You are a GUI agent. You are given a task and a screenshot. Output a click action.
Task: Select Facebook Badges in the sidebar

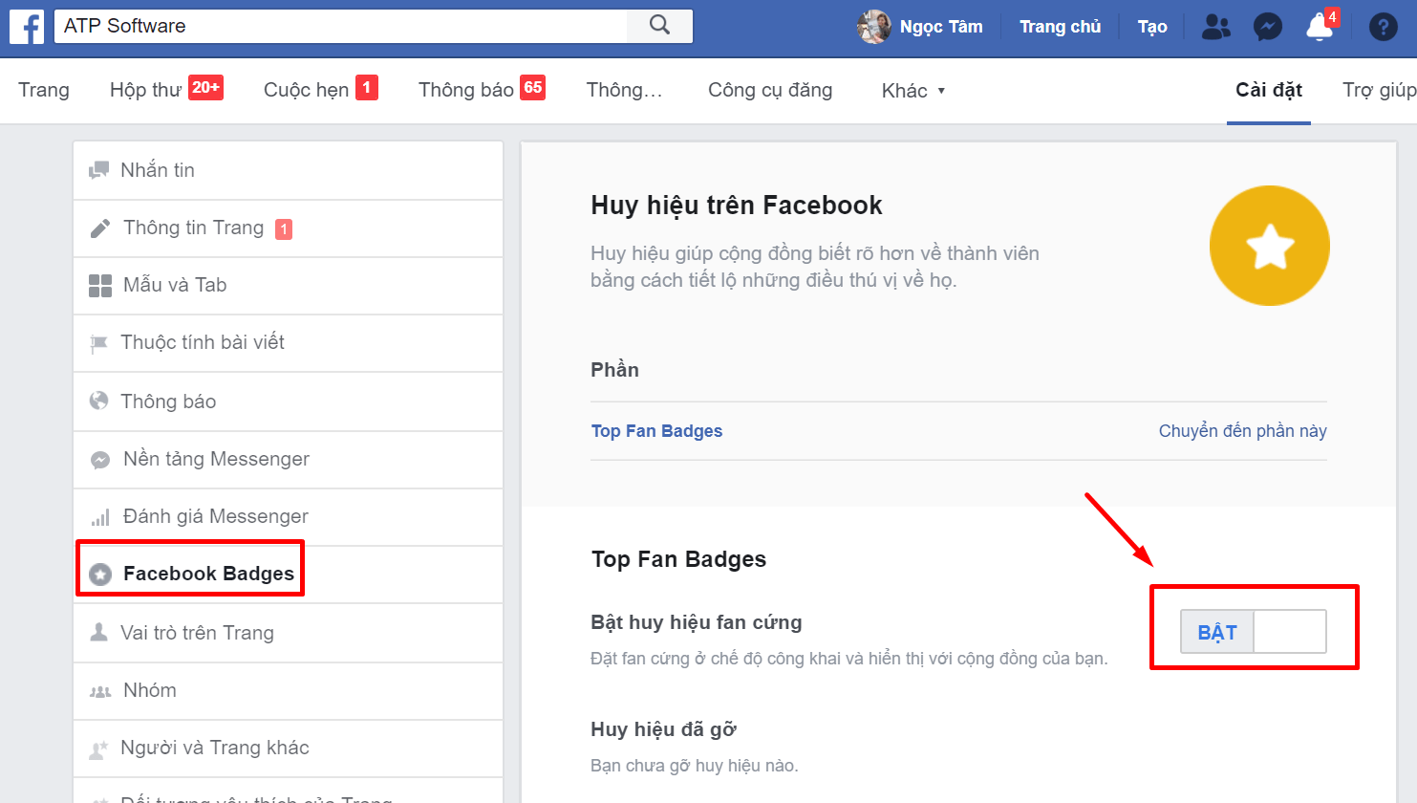(x=207, y=574)
